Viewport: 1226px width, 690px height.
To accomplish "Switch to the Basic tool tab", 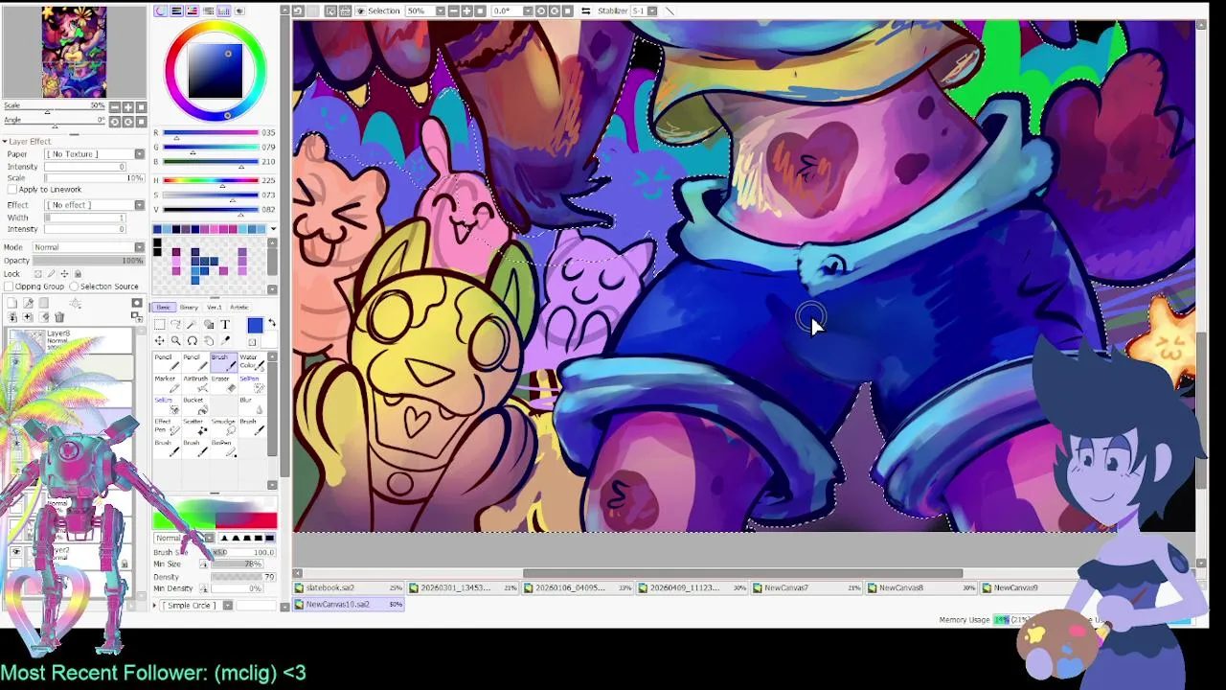I will [163, 308].
